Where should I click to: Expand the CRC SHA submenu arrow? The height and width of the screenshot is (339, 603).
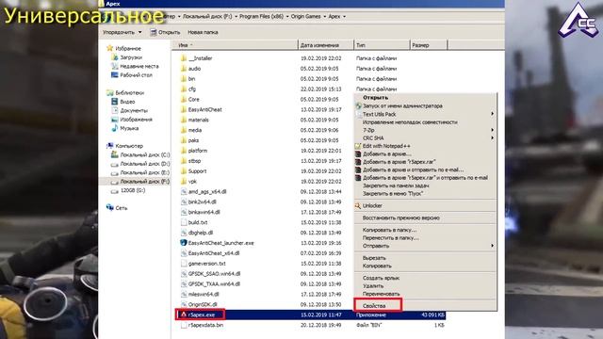492,137
